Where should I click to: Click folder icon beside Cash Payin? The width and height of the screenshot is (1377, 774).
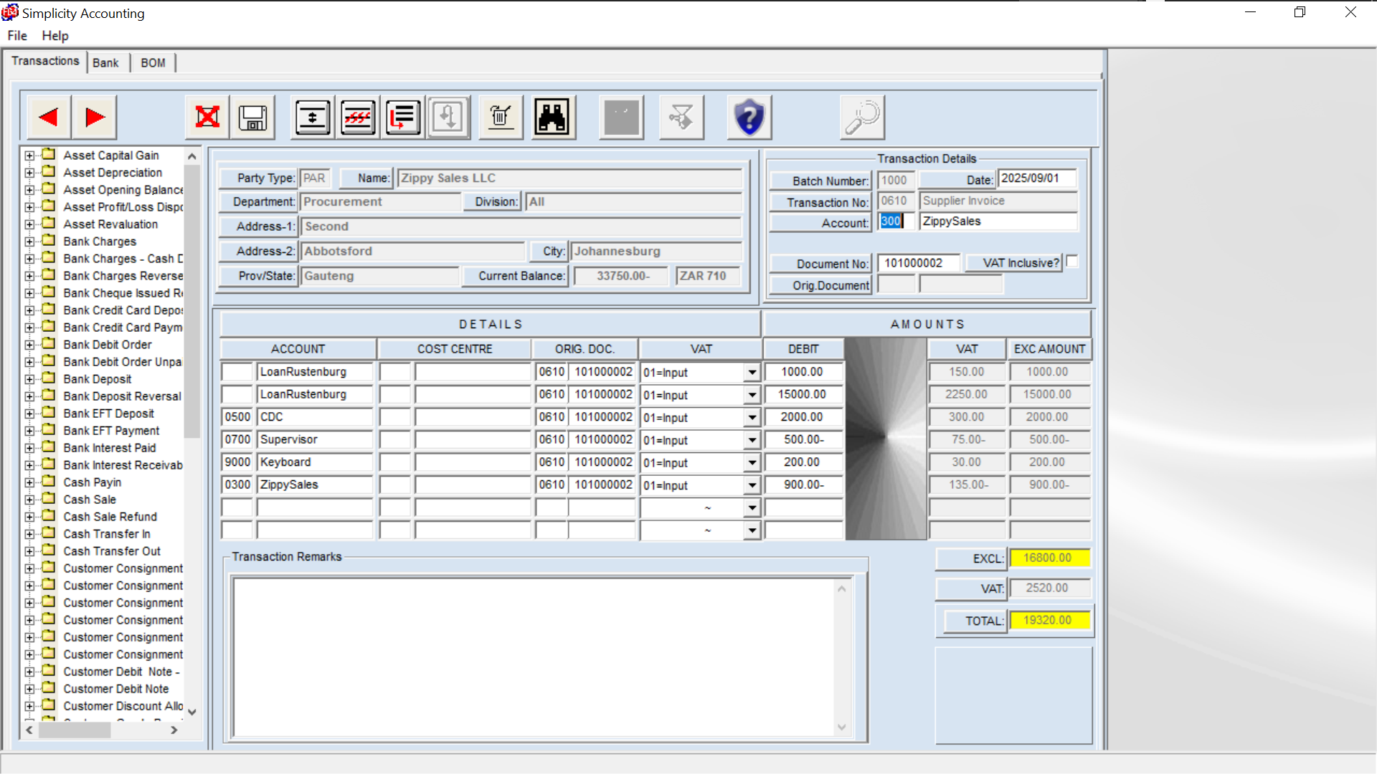click(49, 481)
